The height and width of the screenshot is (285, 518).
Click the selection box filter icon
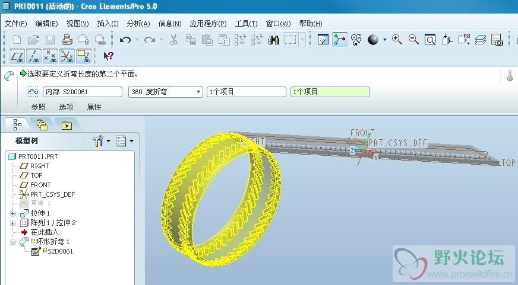290,40
